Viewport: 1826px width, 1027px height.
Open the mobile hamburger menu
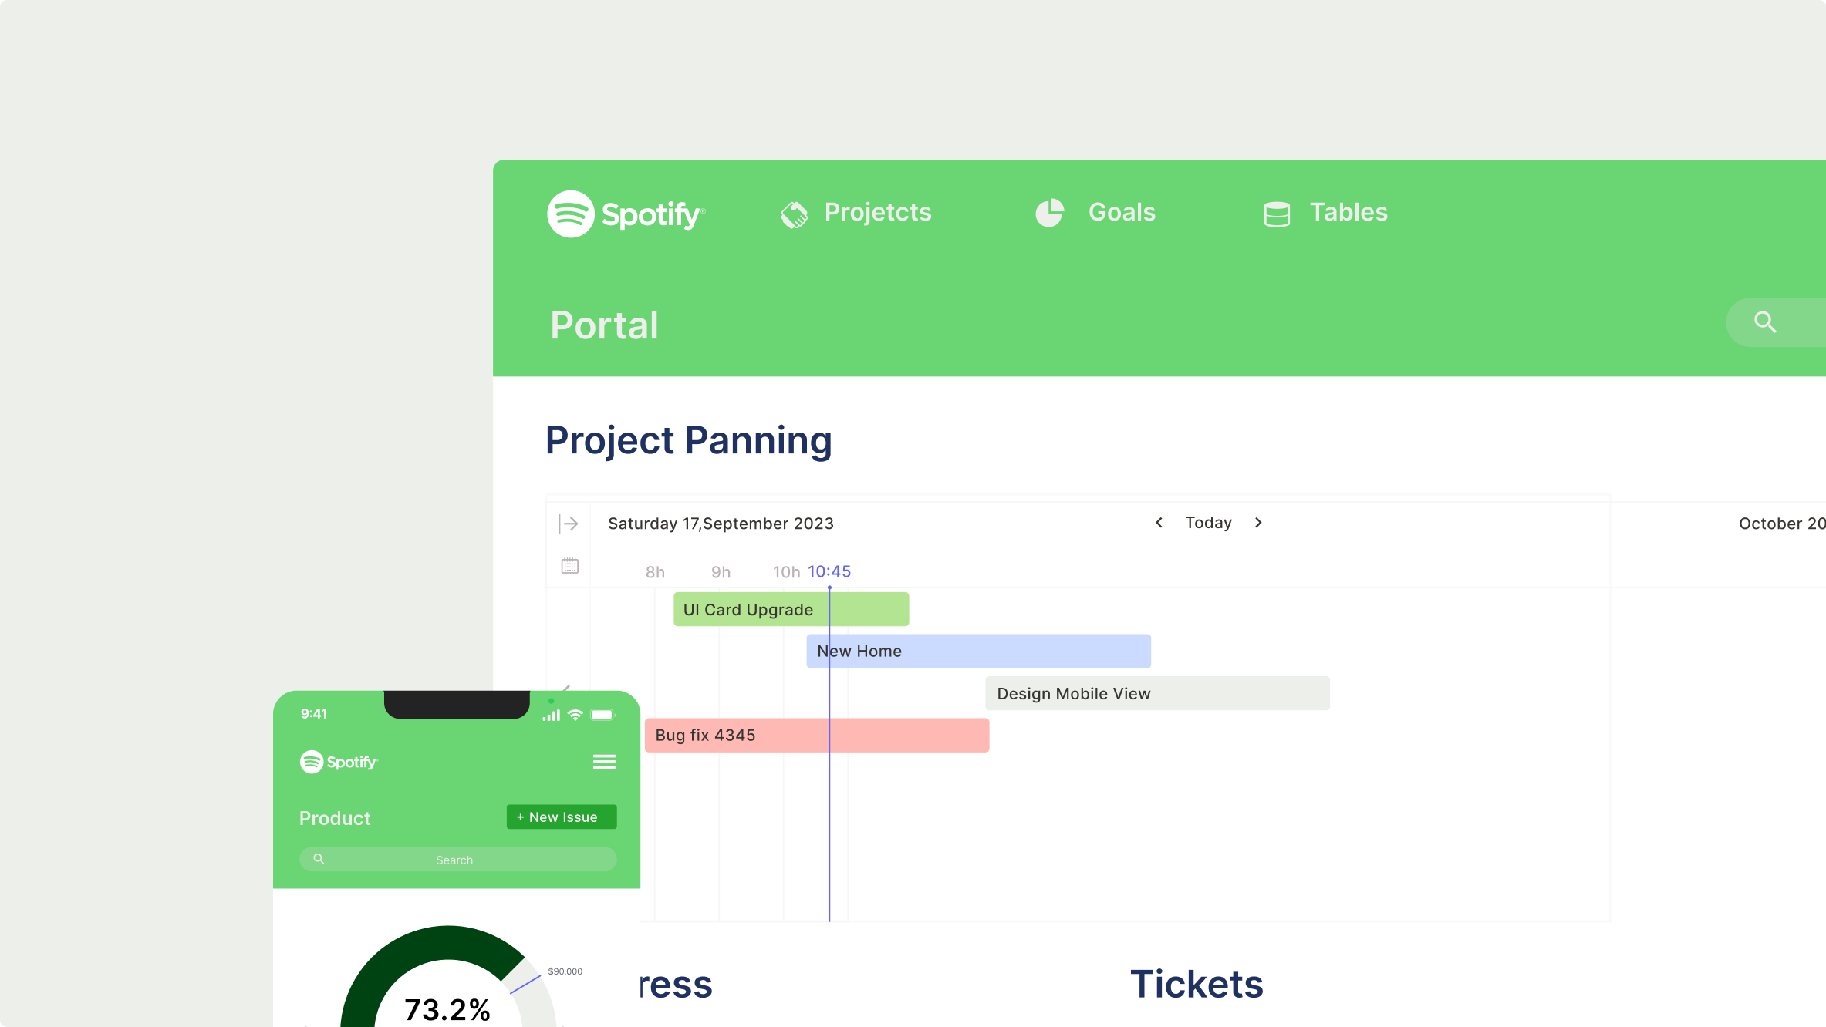[604, 762]
